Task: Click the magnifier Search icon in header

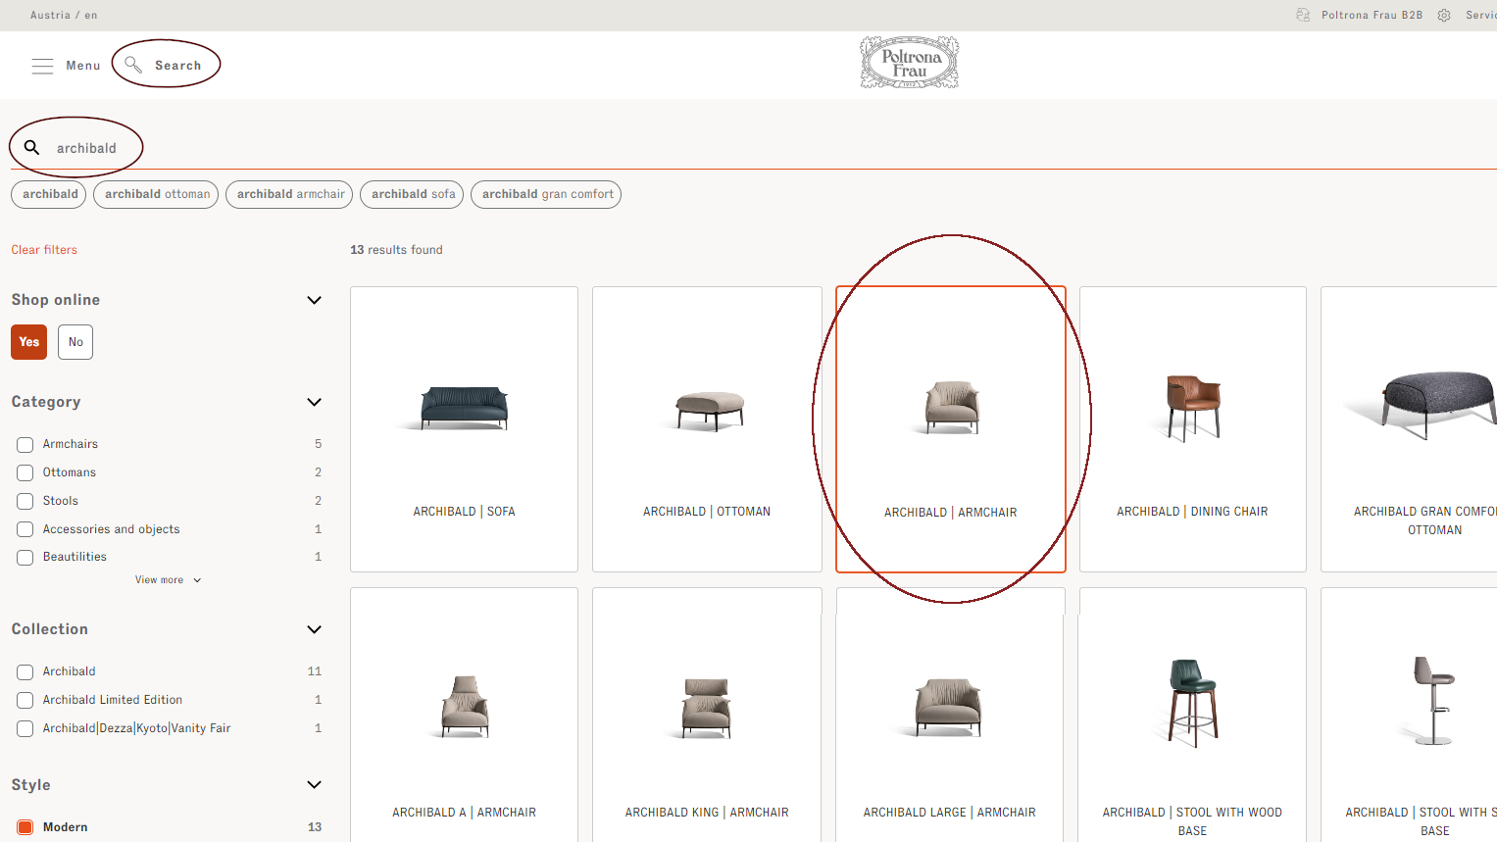Action: click(x=134, y=65)
